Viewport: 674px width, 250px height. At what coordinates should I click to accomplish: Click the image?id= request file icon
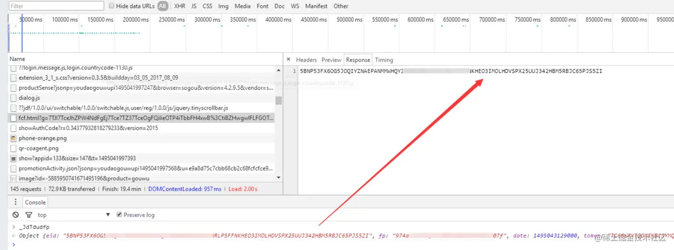[13, 178]
